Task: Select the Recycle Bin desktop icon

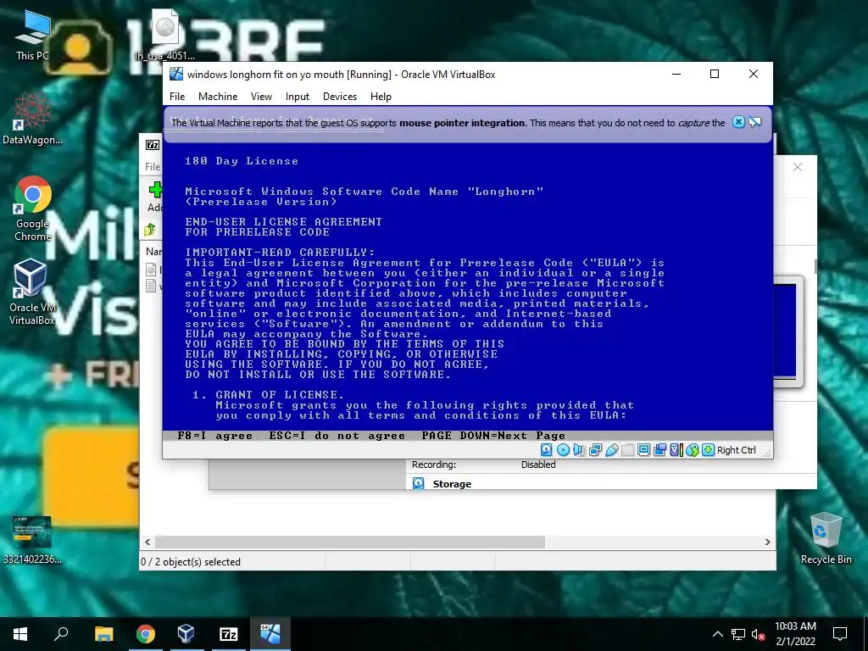Action: click(x=826, y=538)
